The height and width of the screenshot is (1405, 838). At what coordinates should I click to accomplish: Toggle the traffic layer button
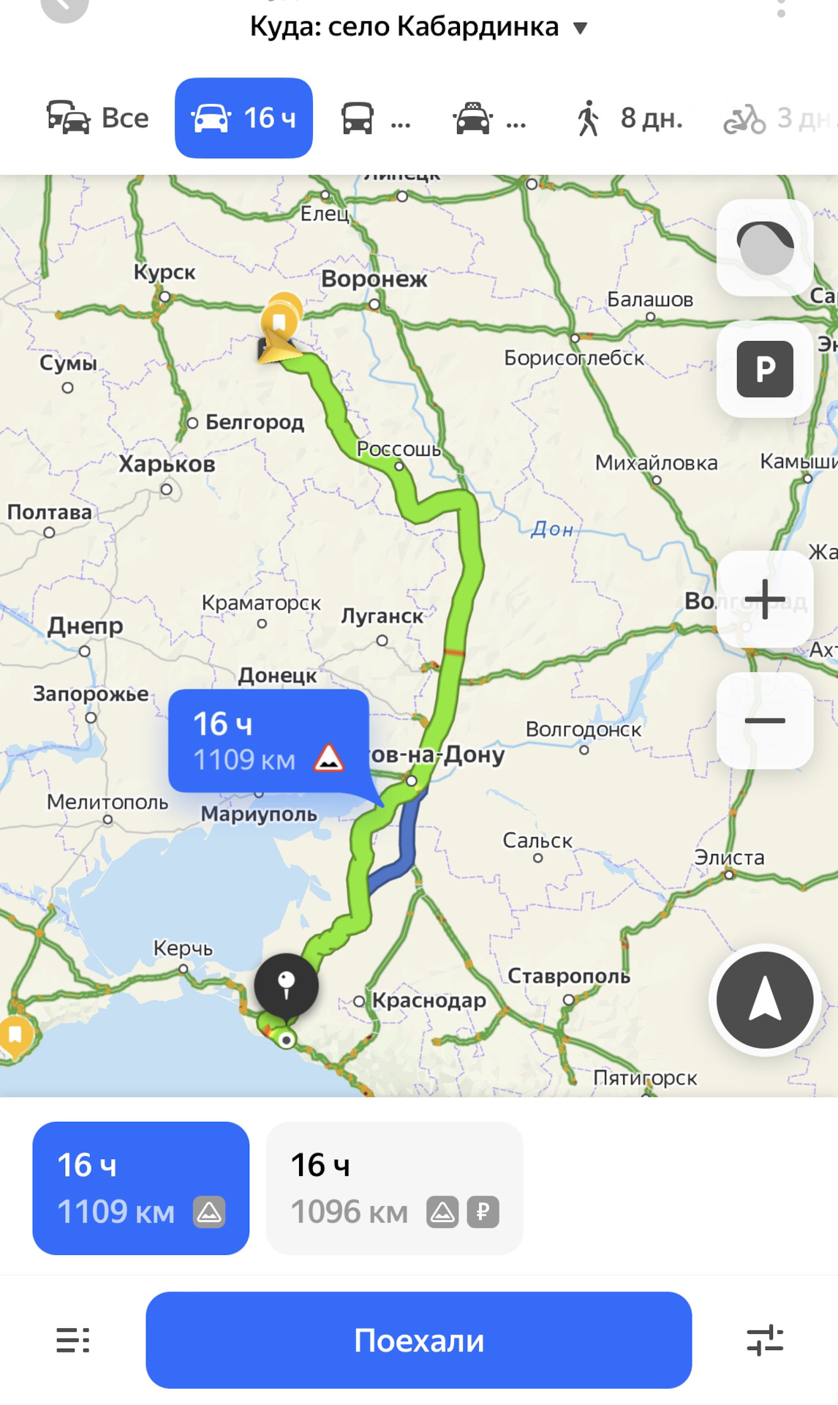coord(765,247)
